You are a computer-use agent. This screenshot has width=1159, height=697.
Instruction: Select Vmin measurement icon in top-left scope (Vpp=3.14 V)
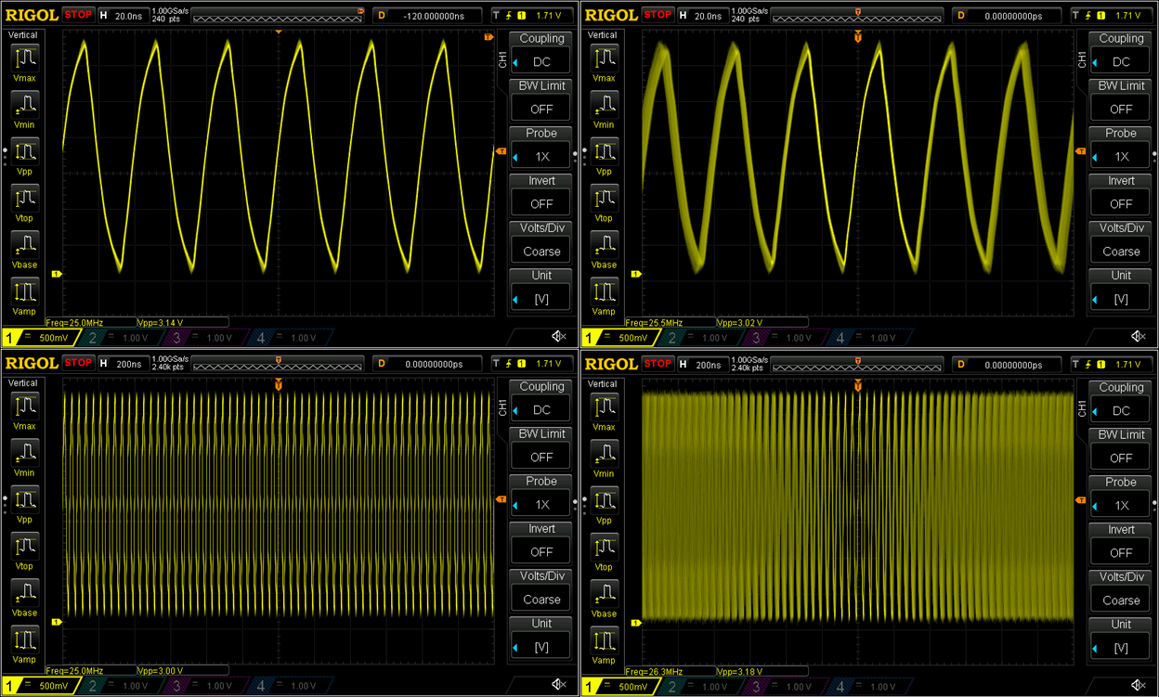(x=25, y=104)
